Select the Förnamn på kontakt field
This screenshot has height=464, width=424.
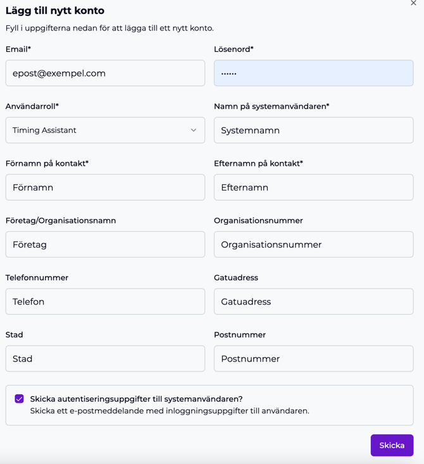[105, 187]
